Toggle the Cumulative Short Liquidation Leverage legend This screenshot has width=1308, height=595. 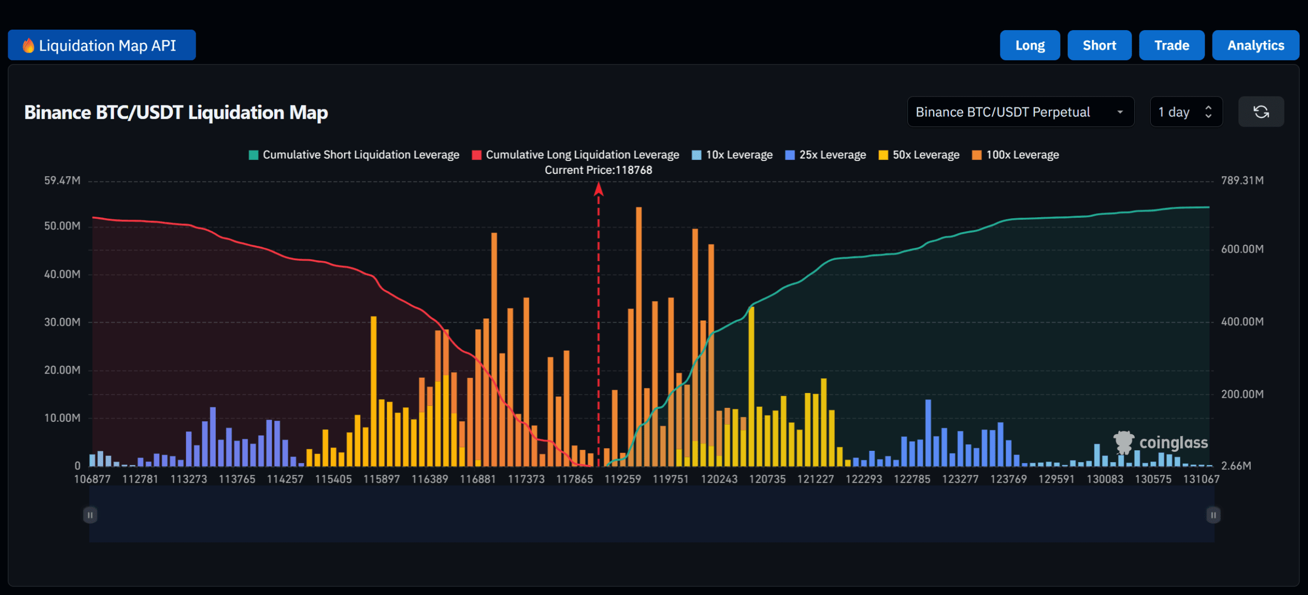pyautogui.click(x=355, y=154)
